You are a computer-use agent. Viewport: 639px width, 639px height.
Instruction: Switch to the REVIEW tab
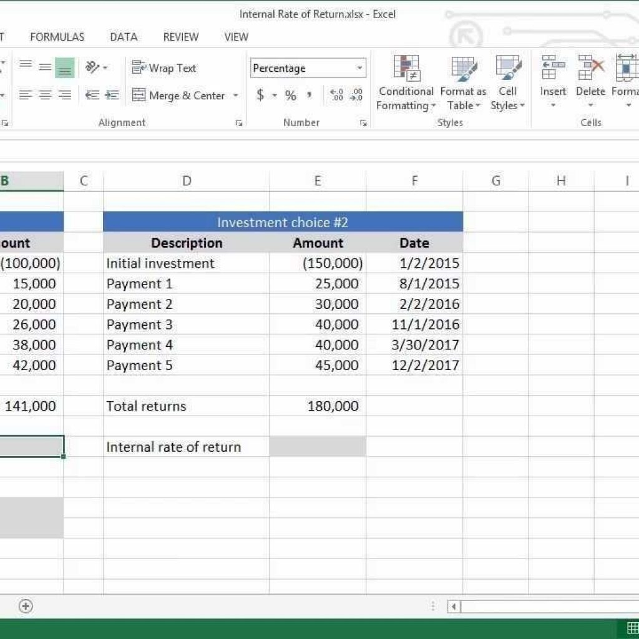click(x=180, y=37)
